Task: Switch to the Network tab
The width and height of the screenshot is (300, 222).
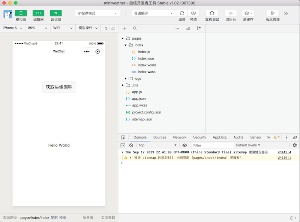Action: [x=180, y=137]
